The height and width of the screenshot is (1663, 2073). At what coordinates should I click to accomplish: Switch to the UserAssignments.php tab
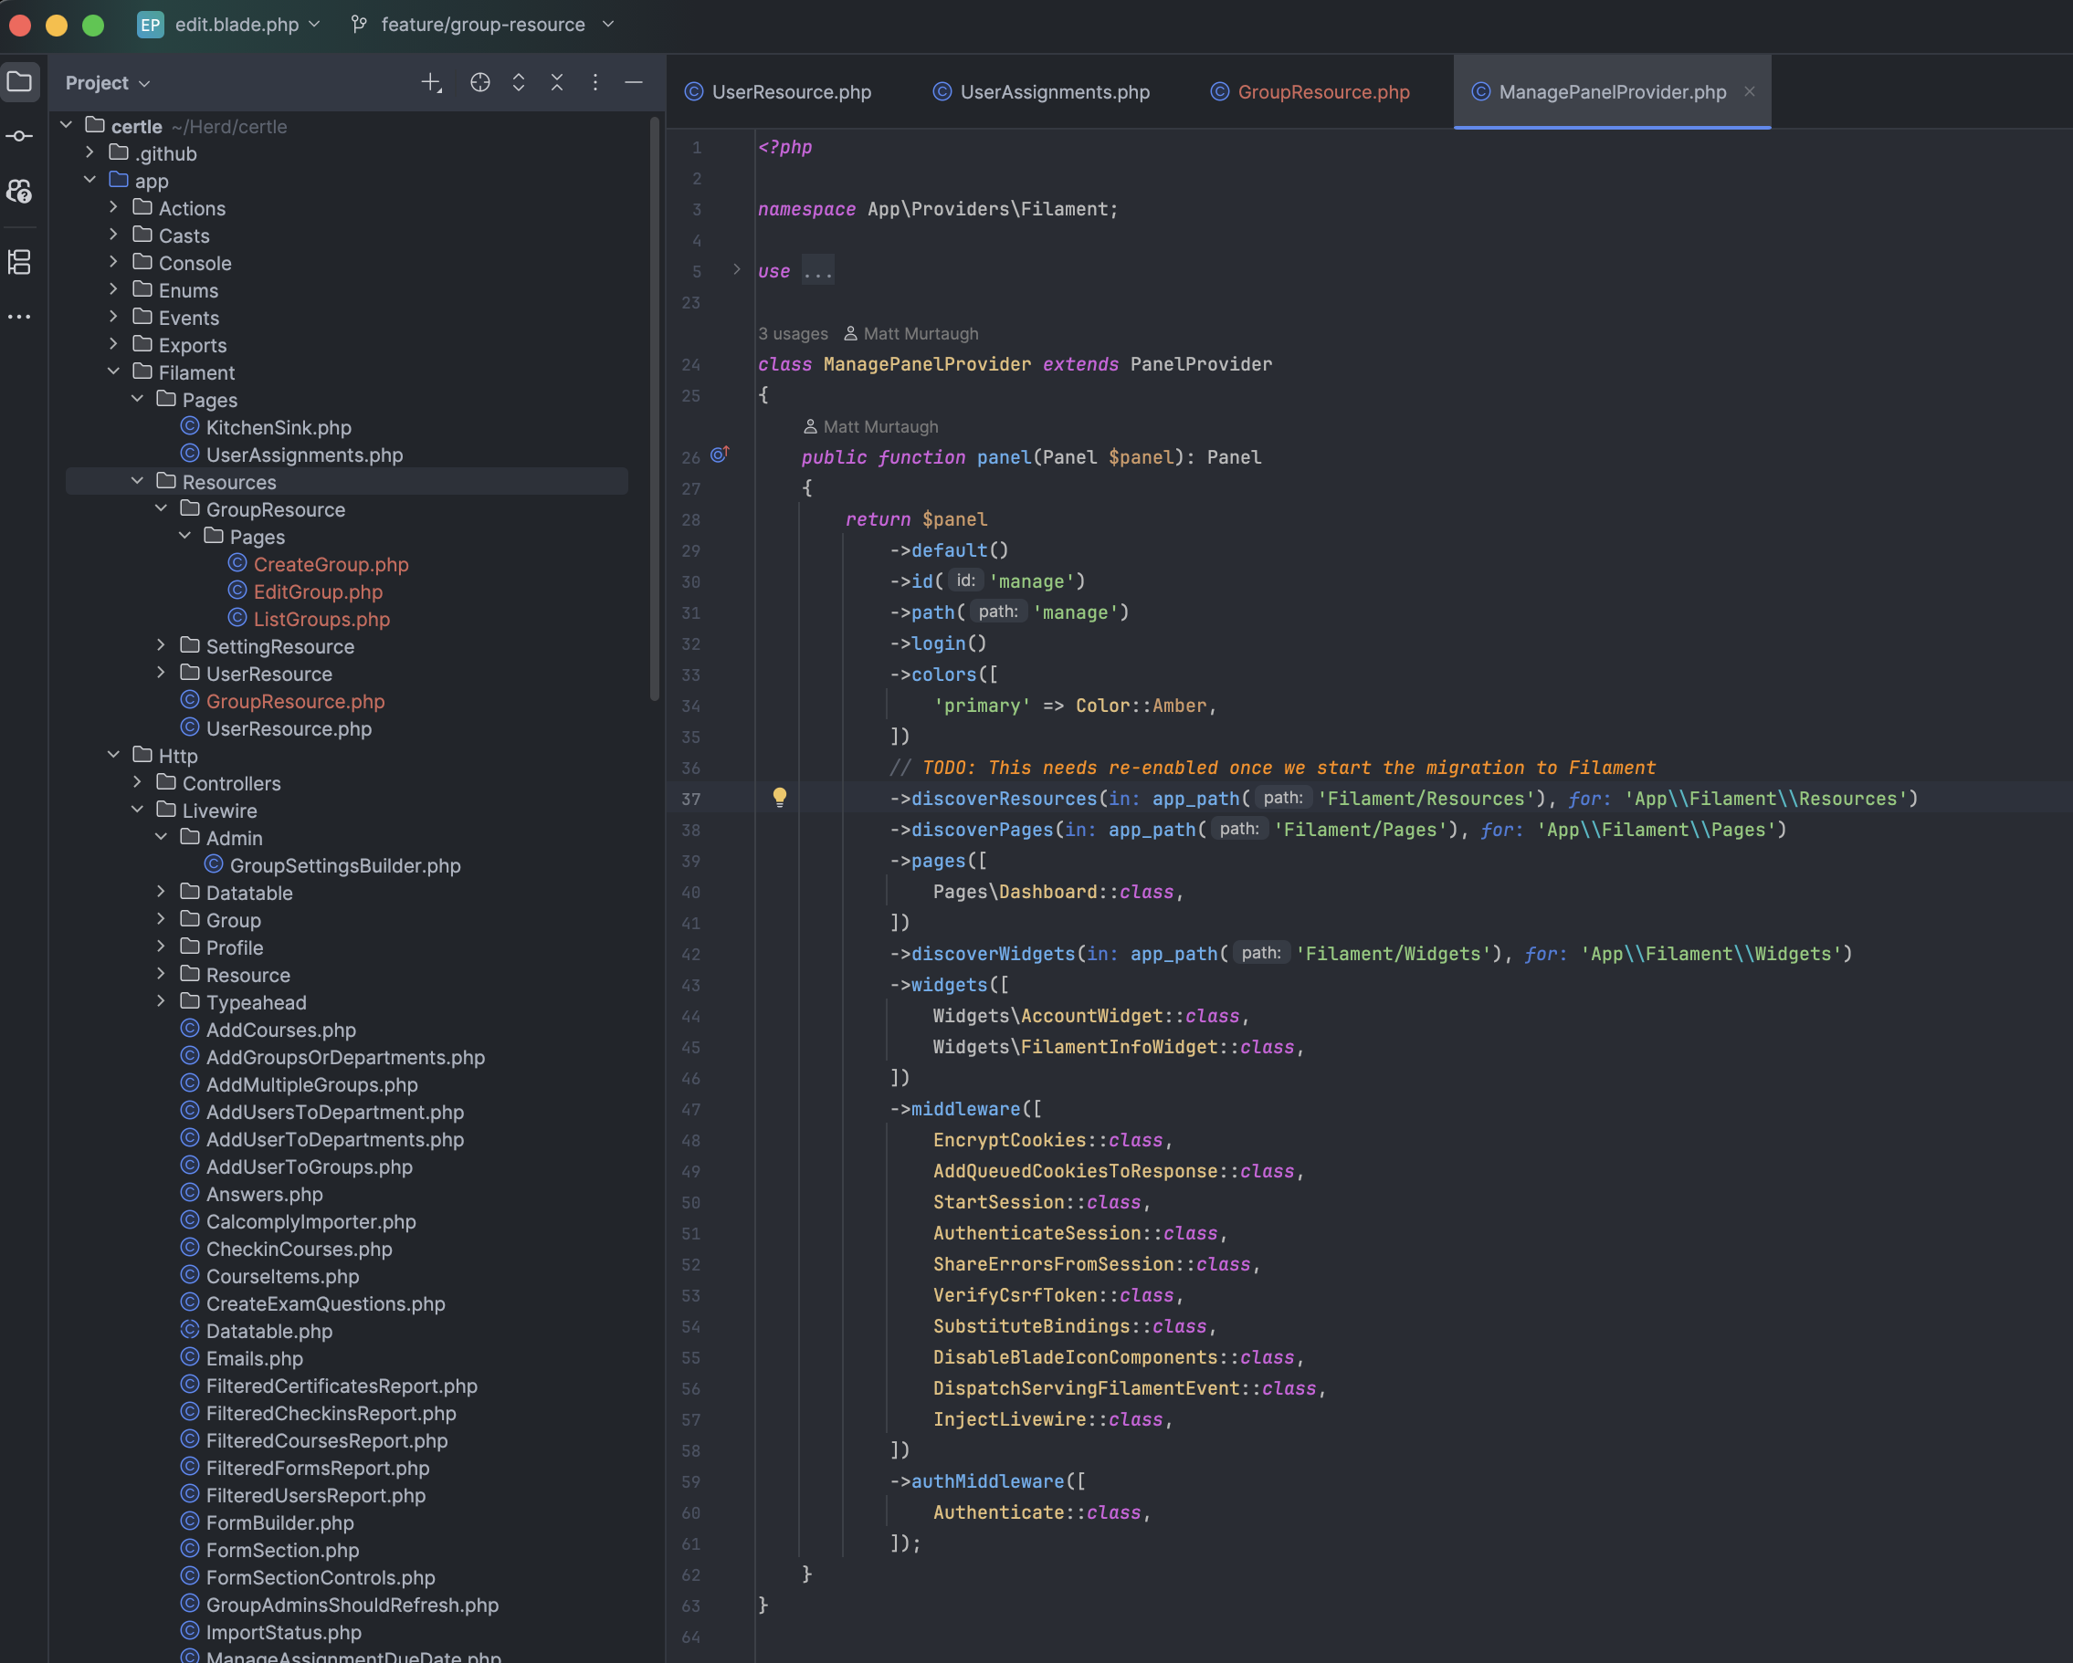point(1054,92)
